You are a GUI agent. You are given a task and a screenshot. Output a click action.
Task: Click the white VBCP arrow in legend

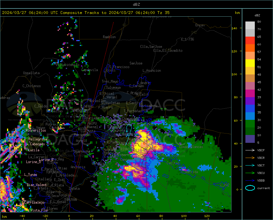click(x=250, y=150)
